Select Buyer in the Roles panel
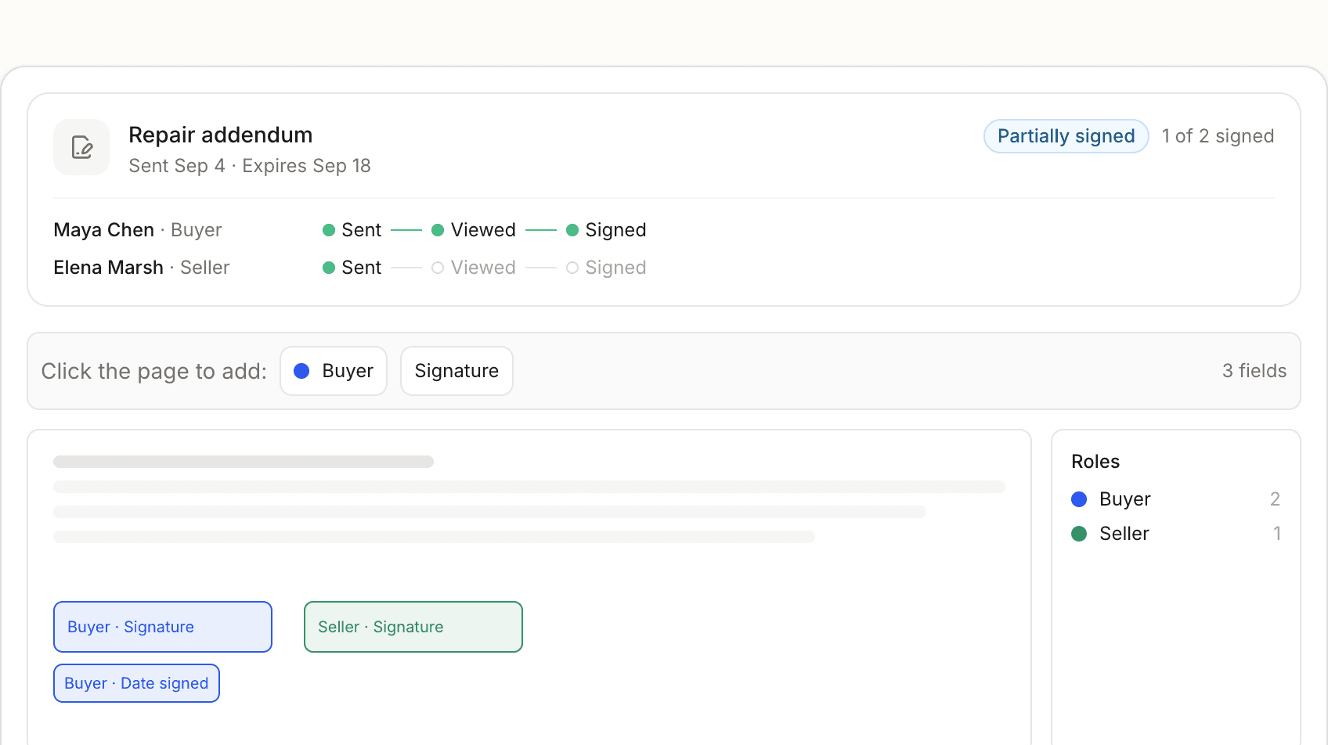This screenshot has width=1328, height=745. [1175, 499]
